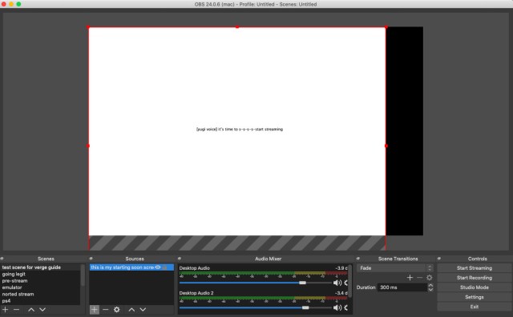Mute Desktop Audio speaker icon

tap(337, 283)
